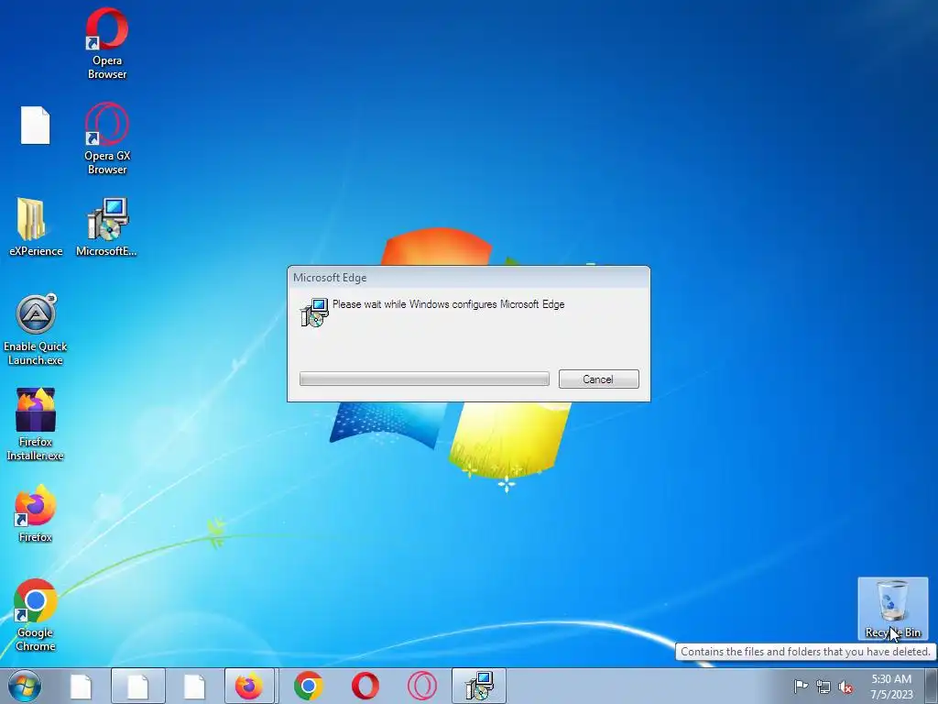938x704 pixels.
Task: Select Enable Quick Launch.exe icon
Action: click(36, 330)
